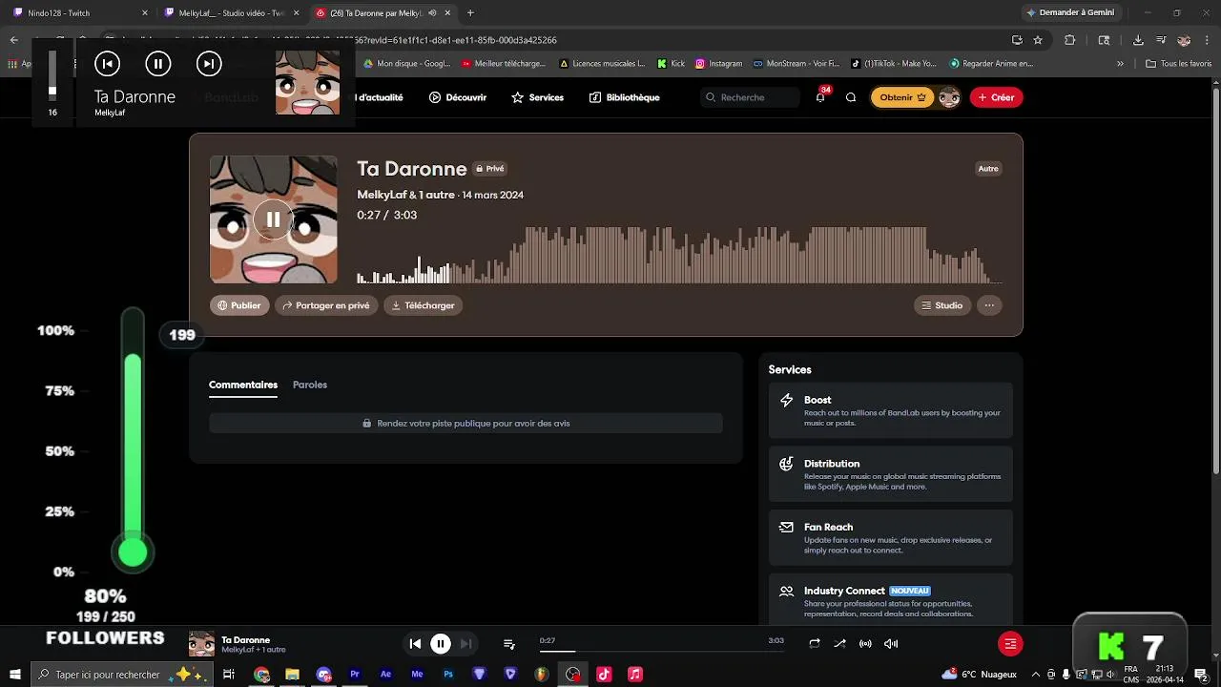Toggle shuffle in the bottom player
The width and height of the screenshot is (1221, 687).
coord(839,644)
